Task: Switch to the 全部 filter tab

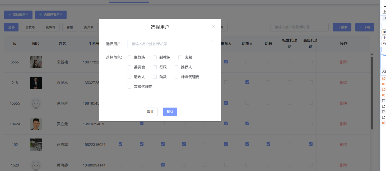Action: 11,27
